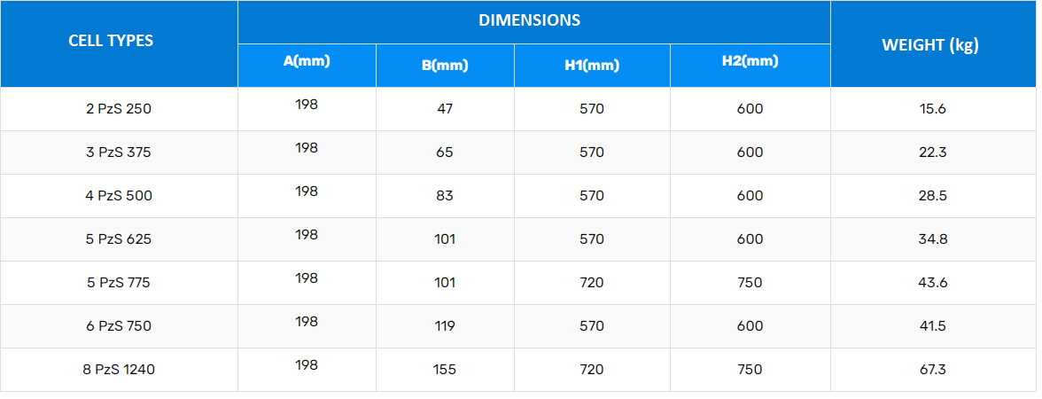Click the H2(mm) sub-header
1042x399 pixels.
(x=750, y=61)
